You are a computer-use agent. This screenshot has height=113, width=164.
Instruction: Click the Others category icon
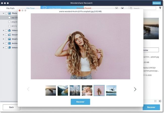[10, 47]
